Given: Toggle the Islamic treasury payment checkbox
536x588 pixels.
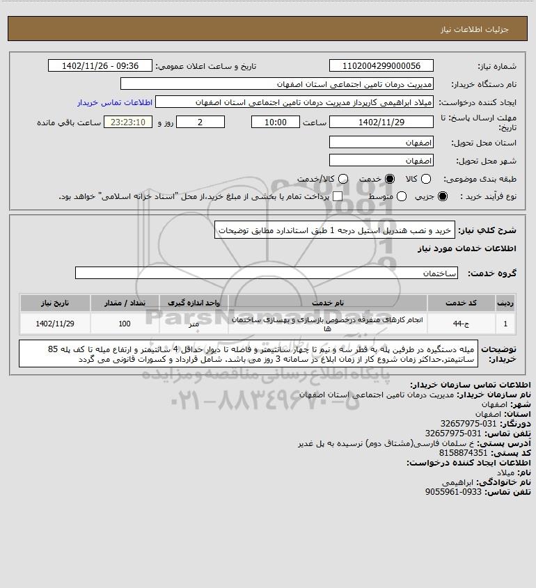Looking at the screenshot, I should click(x=338, y=196).
